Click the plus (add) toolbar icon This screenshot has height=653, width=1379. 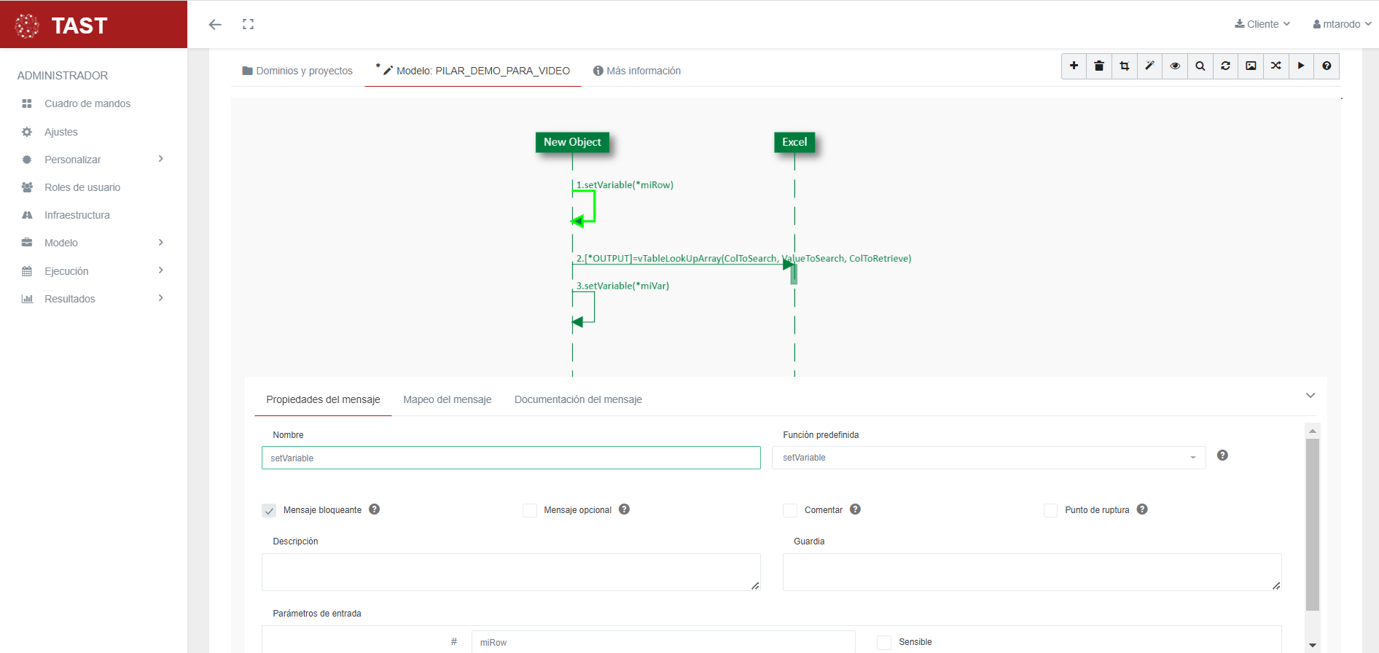[1074, 66]
